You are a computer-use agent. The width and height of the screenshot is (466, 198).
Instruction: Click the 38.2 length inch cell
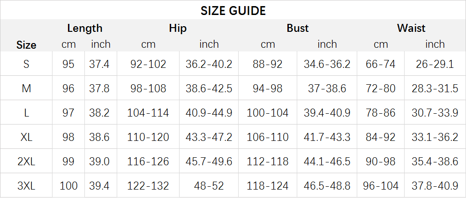tap(99, 113)
